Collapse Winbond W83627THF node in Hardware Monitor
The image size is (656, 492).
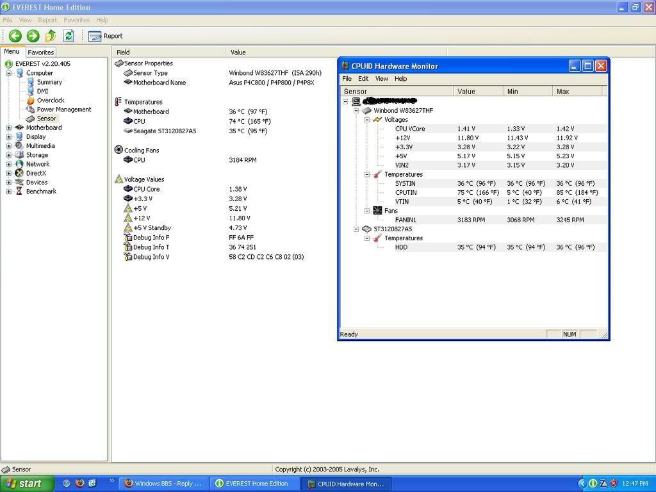pyautogui.click(x=356, y=111)
